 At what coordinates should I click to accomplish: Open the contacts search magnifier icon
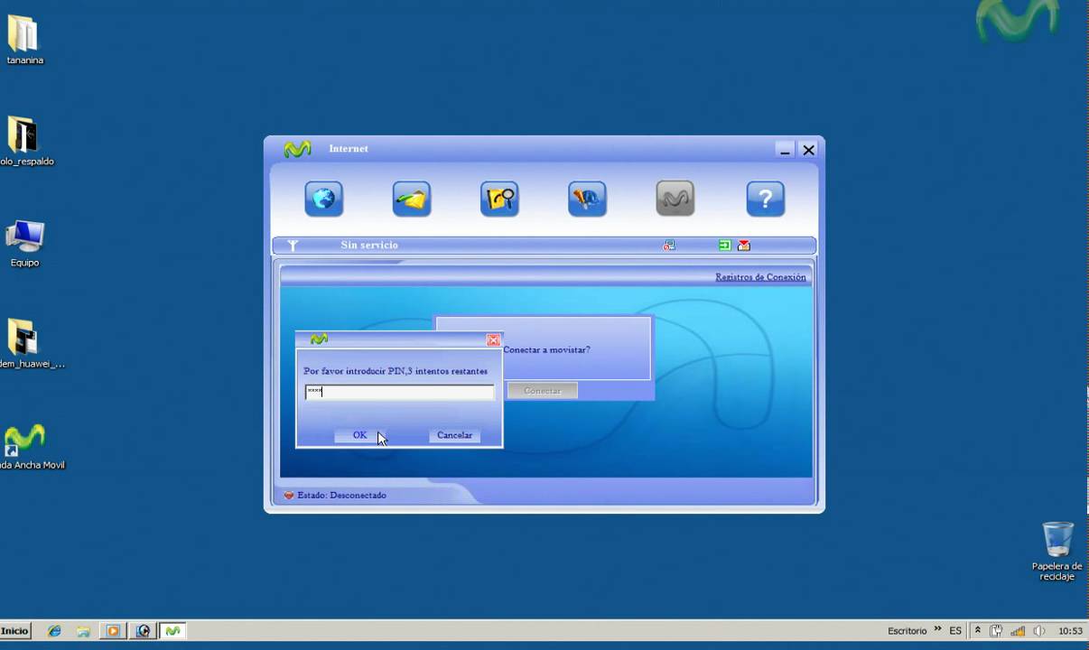click(499, 199)
